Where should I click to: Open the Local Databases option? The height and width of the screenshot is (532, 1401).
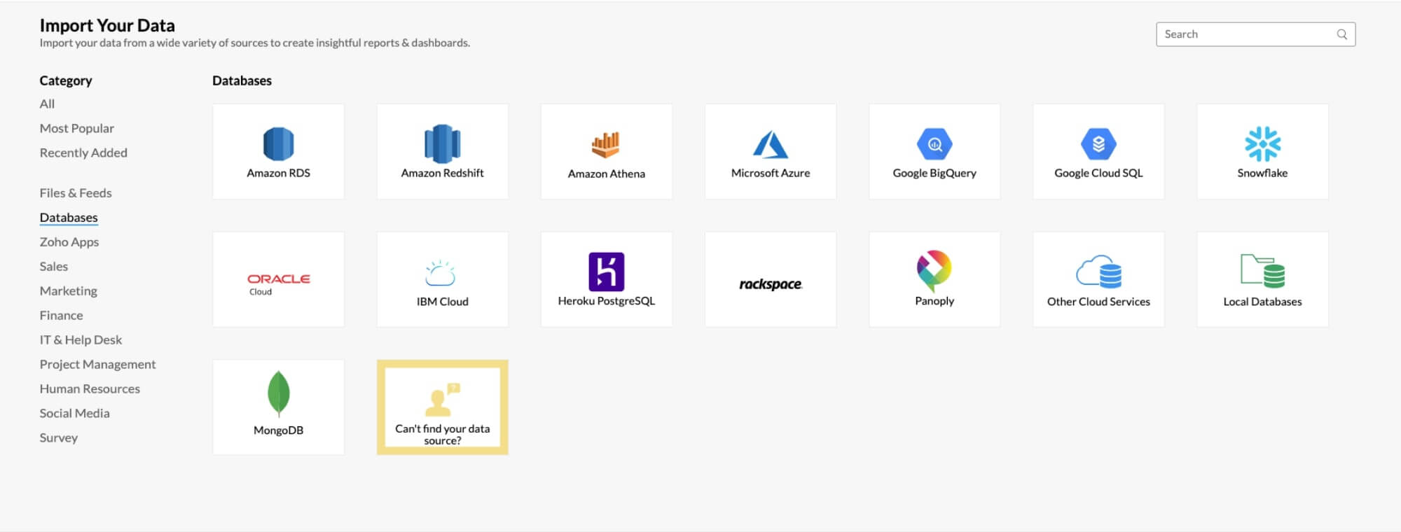tap(1262, 279)
